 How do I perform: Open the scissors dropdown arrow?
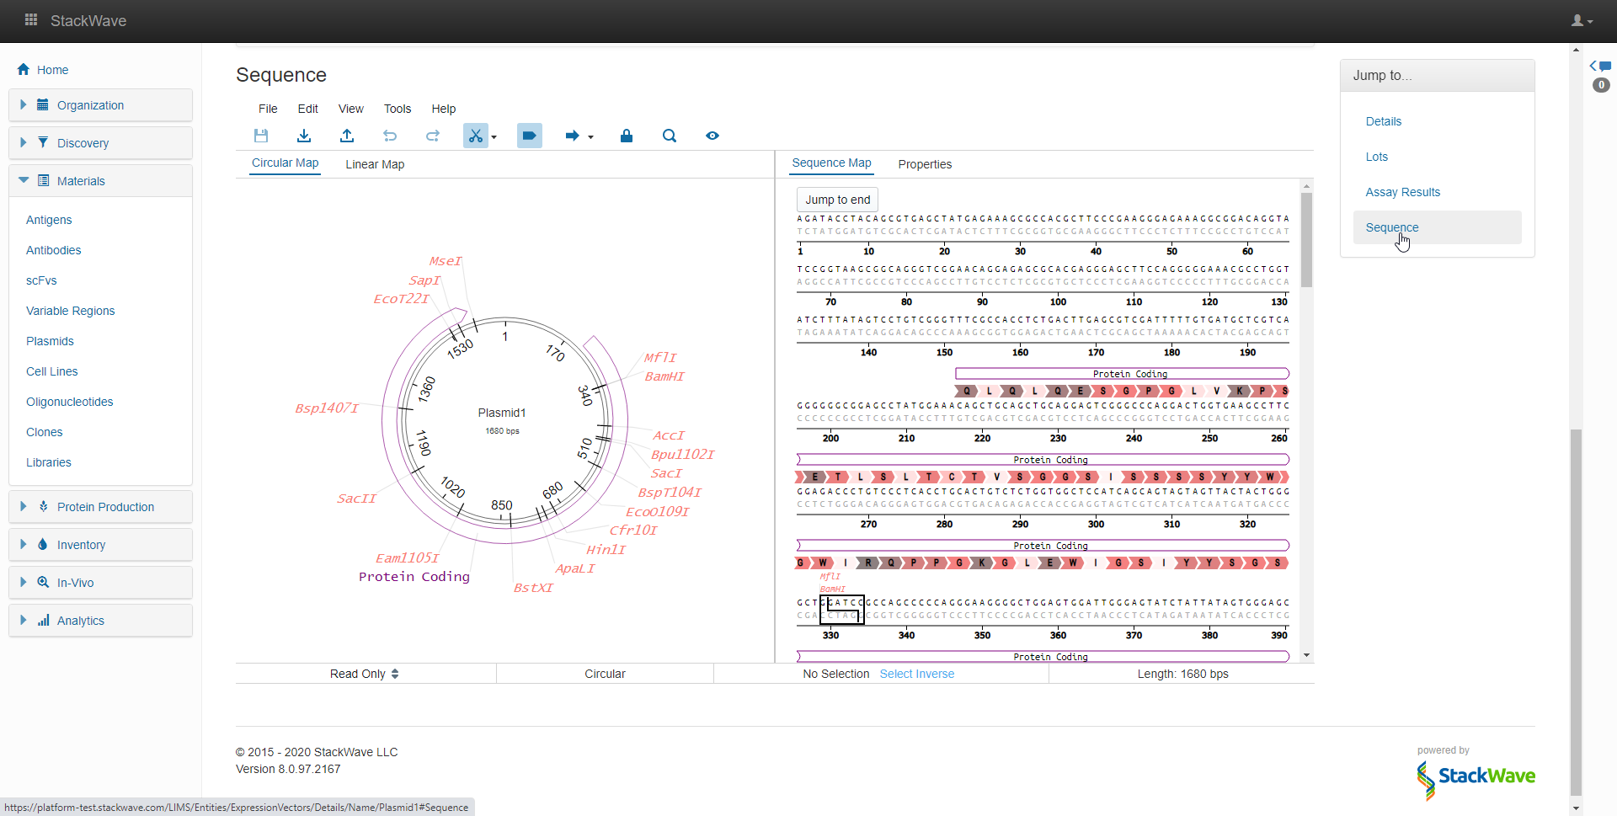click(x=494, y=137)
